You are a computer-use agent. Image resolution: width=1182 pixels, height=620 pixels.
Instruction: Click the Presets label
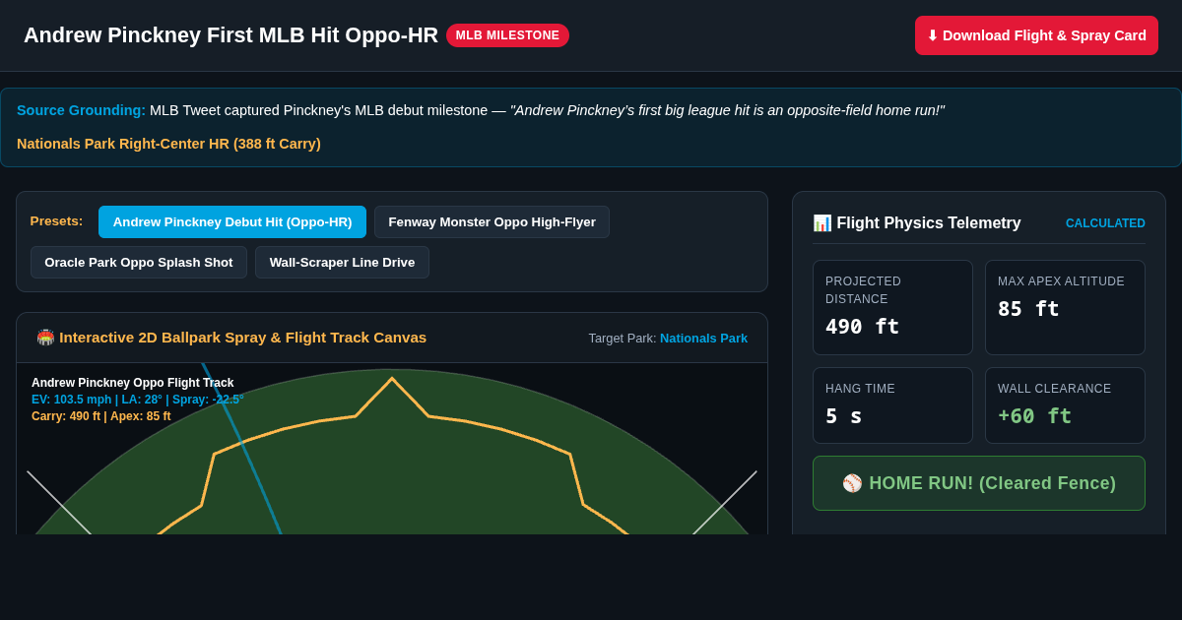[x=56, y=221]
